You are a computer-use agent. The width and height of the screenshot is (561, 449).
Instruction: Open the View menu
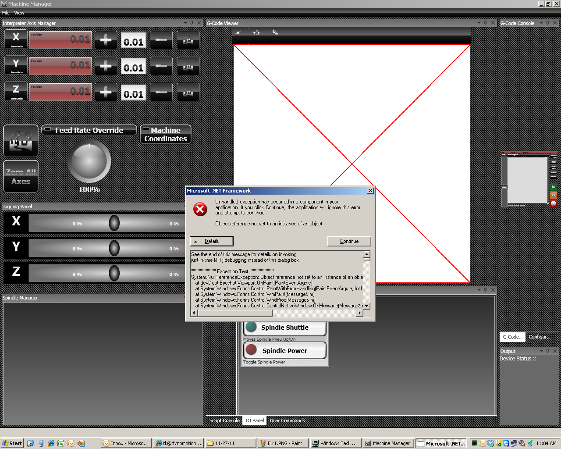[19, 13]
